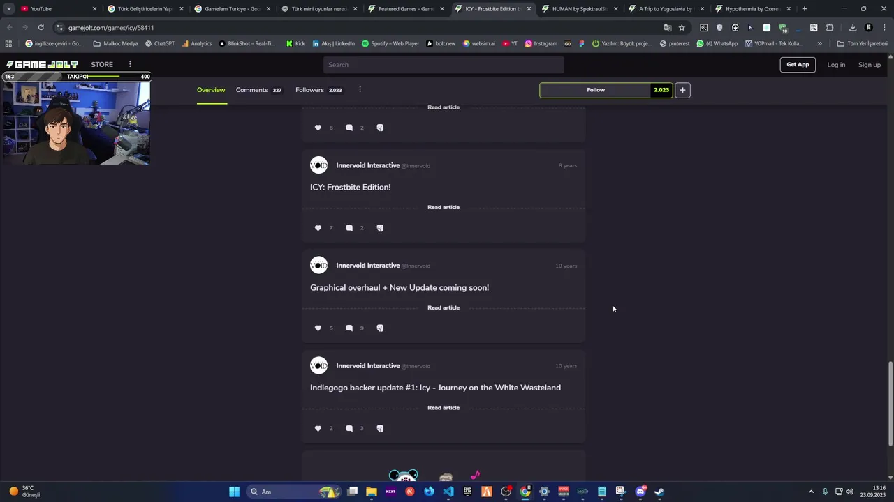
Task: Open game page more options dots
Action: coord(360,89)
